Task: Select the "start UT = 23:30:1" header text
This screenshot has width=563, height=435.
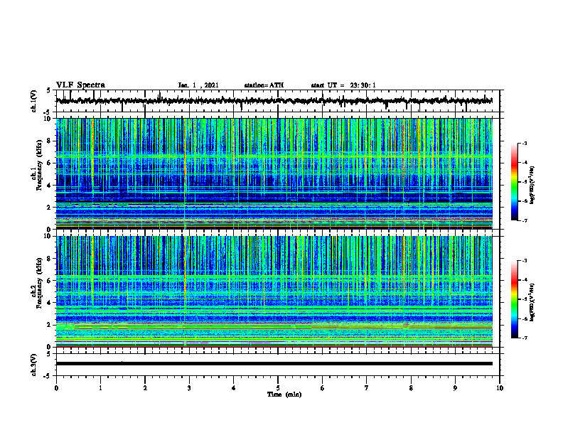Action: [x=343, y=85]
